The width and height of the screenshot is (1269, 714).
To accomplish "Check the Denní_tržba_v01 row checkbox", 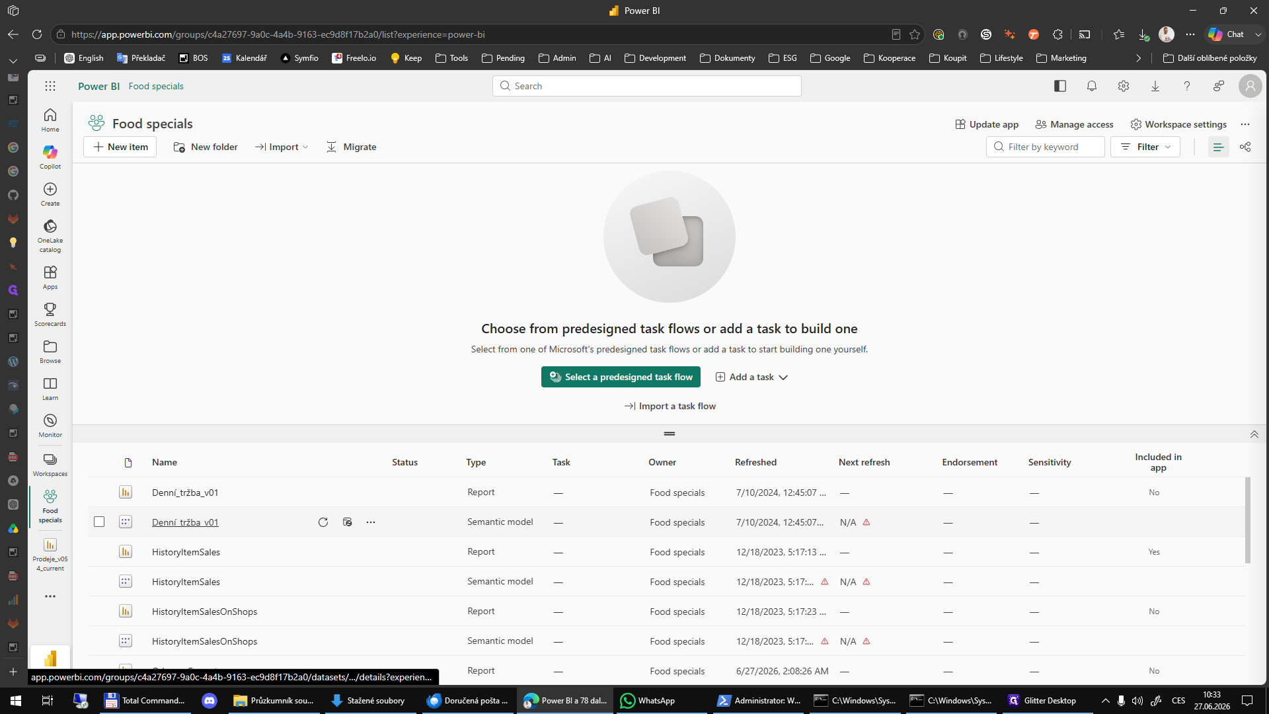I will 99,522.
